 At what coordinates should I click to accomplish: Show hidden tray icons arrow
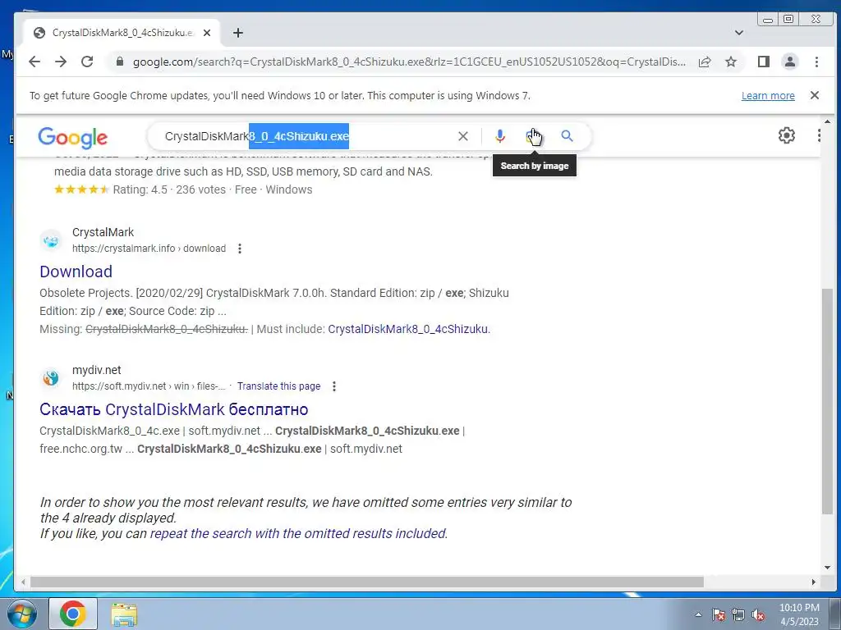pyautogui.click(x=698, y=614)
